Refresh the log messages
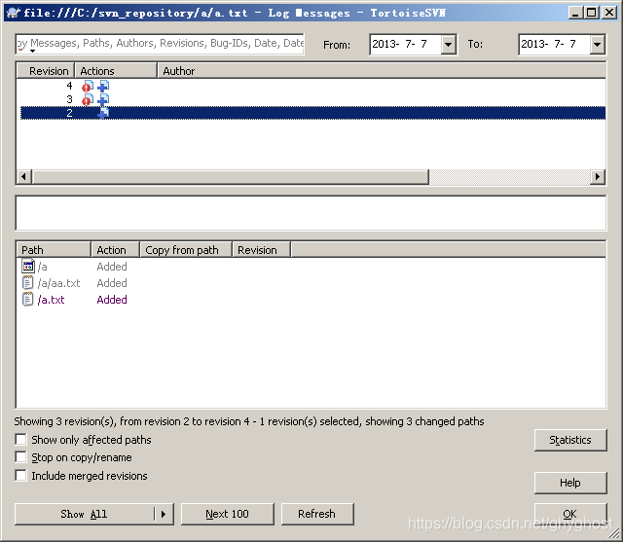 (x=317, y=514)
